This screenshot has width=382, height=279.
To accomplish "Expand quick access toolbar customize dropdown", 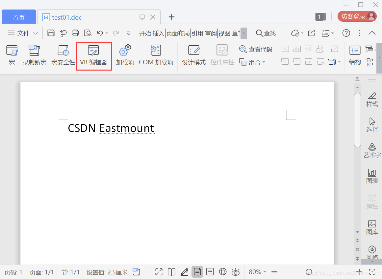I will tap(128, 33).
